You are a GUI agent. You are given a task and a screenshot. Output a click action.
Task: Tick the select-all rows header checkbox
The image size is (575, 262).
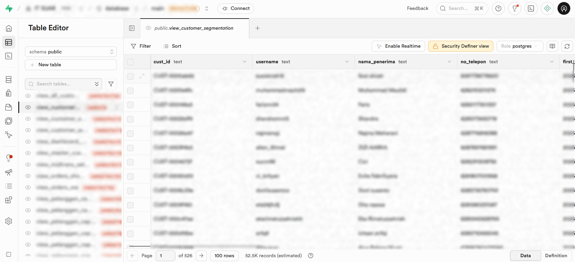tap(130, 62)
